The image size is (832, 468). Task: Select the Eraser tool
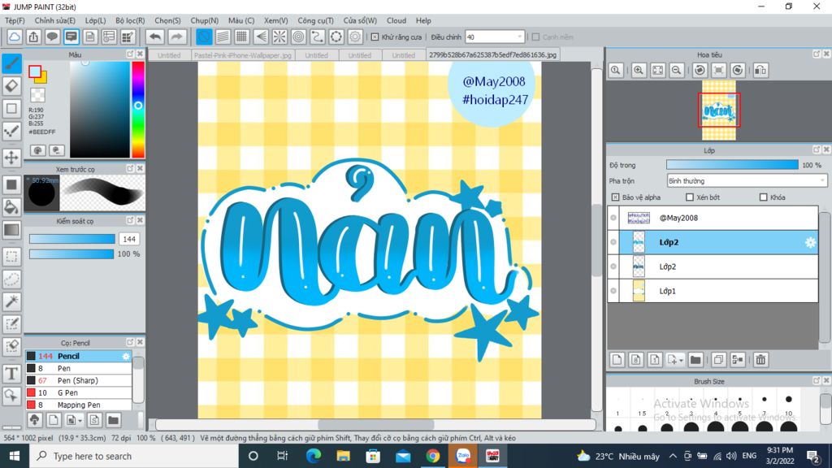click(x=11, y=85)
